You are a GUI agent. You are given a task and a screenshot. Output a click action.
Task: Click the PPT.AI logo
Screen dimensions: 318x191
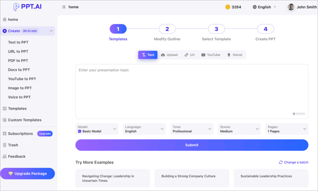click(x=27, y=7)
